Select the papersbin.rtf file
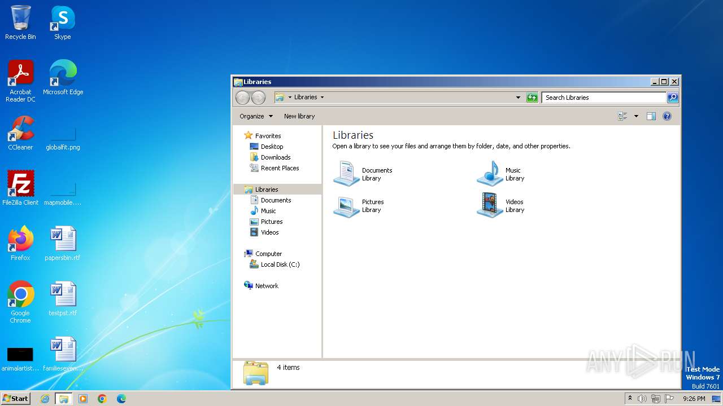Viewport: 723px width, 406px height. coord(63,243)
